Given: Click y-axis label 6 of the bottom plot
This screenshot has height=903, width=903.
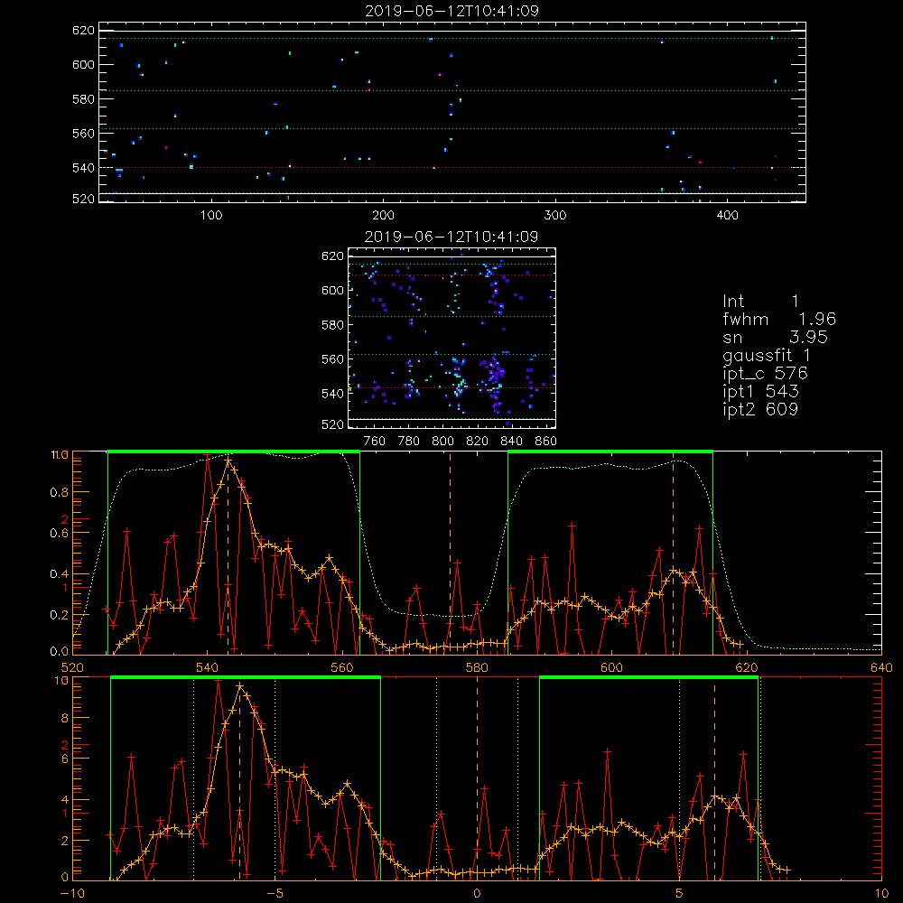Looking at the screenshot, I should pyautogui.click(x=64, y=759).
